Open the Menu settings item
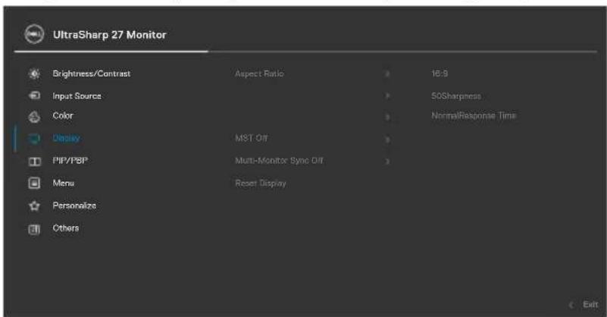Viewport: 607px width, 317px height. tap(64, 183)
